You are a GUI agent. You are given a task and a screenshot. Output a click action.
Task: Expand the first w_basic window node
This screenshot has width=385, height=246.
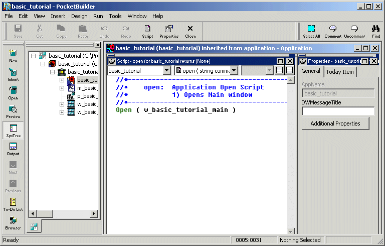coord(62,104)
